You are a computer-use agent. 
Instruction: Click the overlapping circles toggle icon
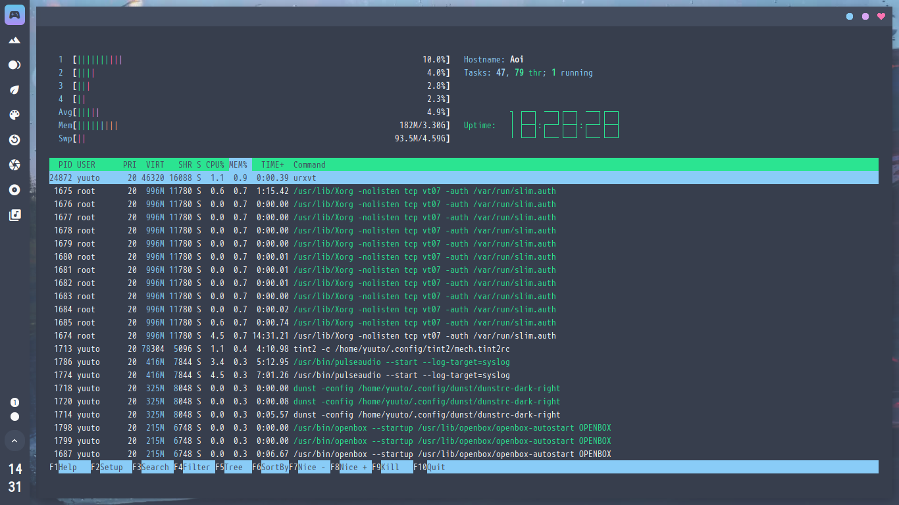(x=14, y=65)
